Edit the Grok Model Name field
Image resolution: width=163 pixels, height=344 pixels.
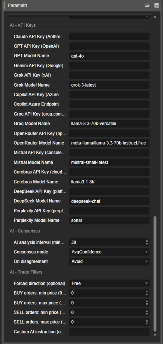(109, 85)
